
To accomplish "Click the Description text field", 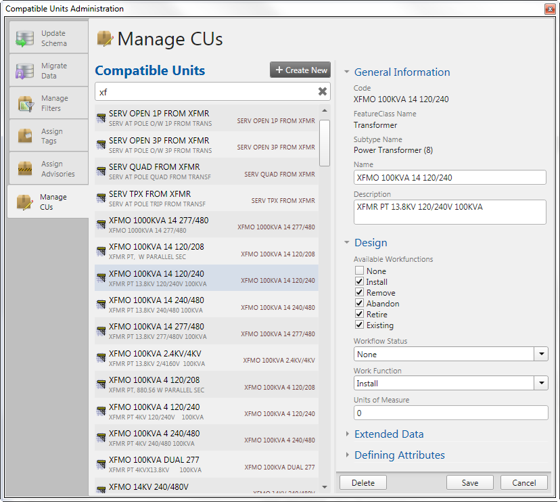I will coord(450,212).
